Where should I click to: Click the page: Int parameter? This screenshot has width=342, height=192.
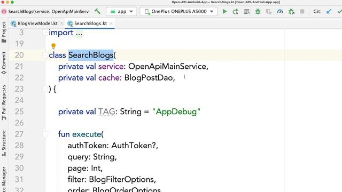pyautogui.click(x=85, y=169)
